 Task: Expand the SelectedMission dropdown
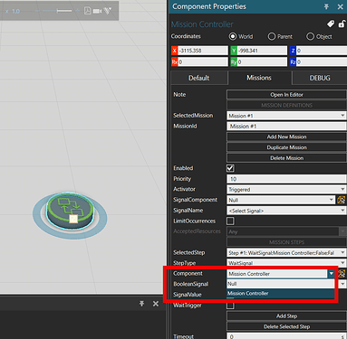point(286,116)
